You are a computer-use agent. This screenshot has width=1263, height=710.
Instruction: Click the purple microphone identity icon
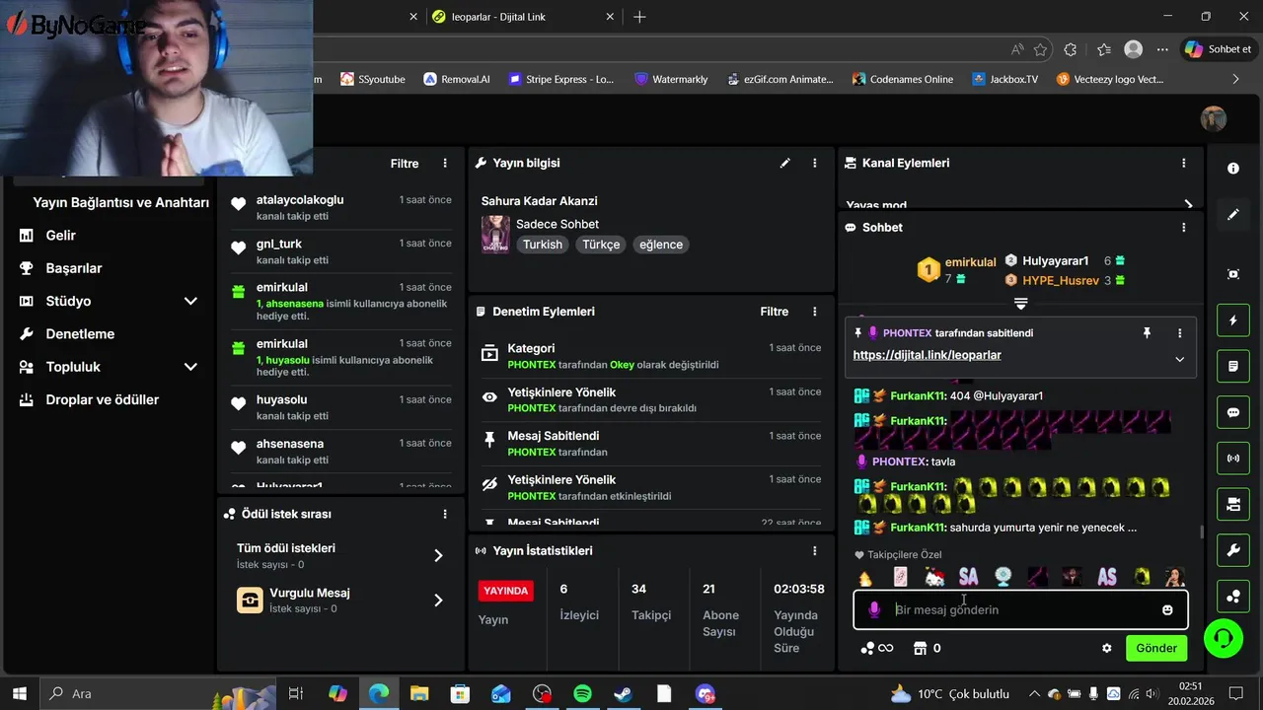[x=873, y=610]
